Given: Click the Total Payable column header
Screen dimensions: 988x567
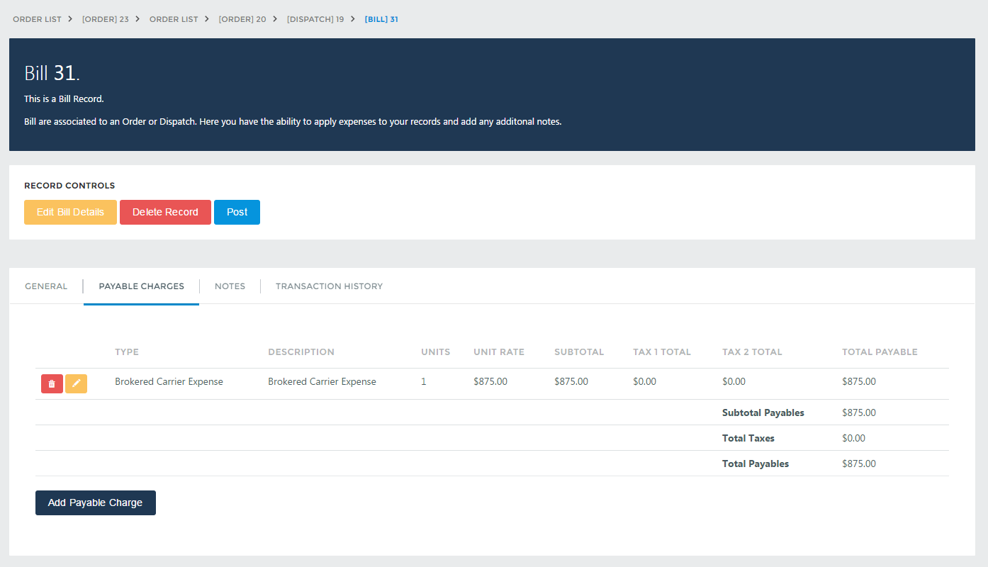Looking at the screenshot, I should click(x=880, y=352).
